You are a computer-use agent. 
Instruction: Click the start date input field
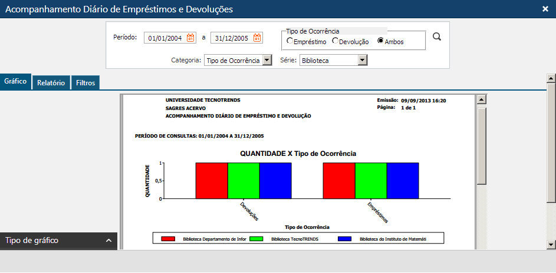tap(165, 38)
